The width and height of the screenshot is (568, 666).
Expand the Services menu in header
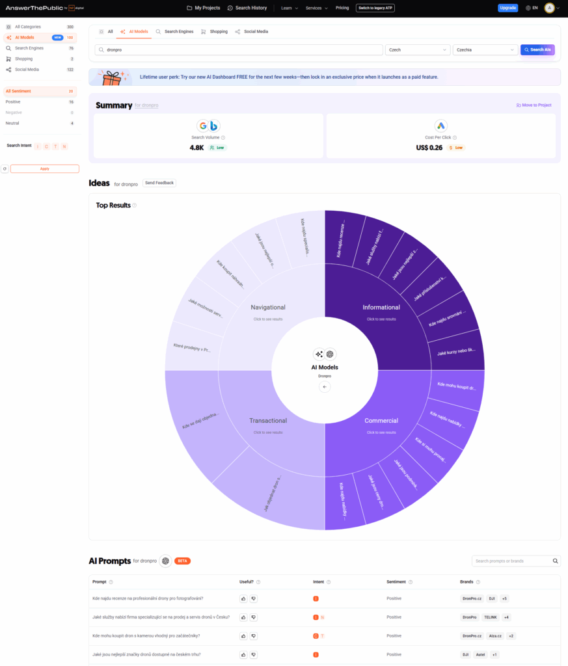pyautogui.click(x=316, y=8)
